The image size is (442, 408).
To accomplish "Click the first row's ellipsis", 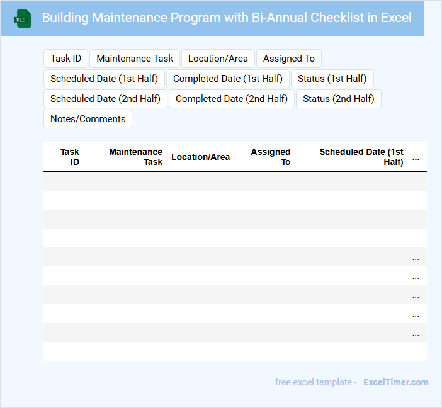I will click(x=416, y=183).
